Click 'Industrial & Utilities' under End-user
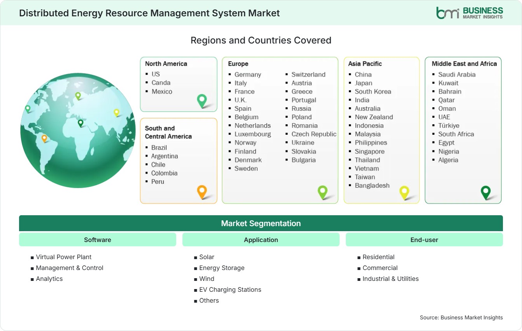This screenshot has height=331, width=522. coord(391,279)
